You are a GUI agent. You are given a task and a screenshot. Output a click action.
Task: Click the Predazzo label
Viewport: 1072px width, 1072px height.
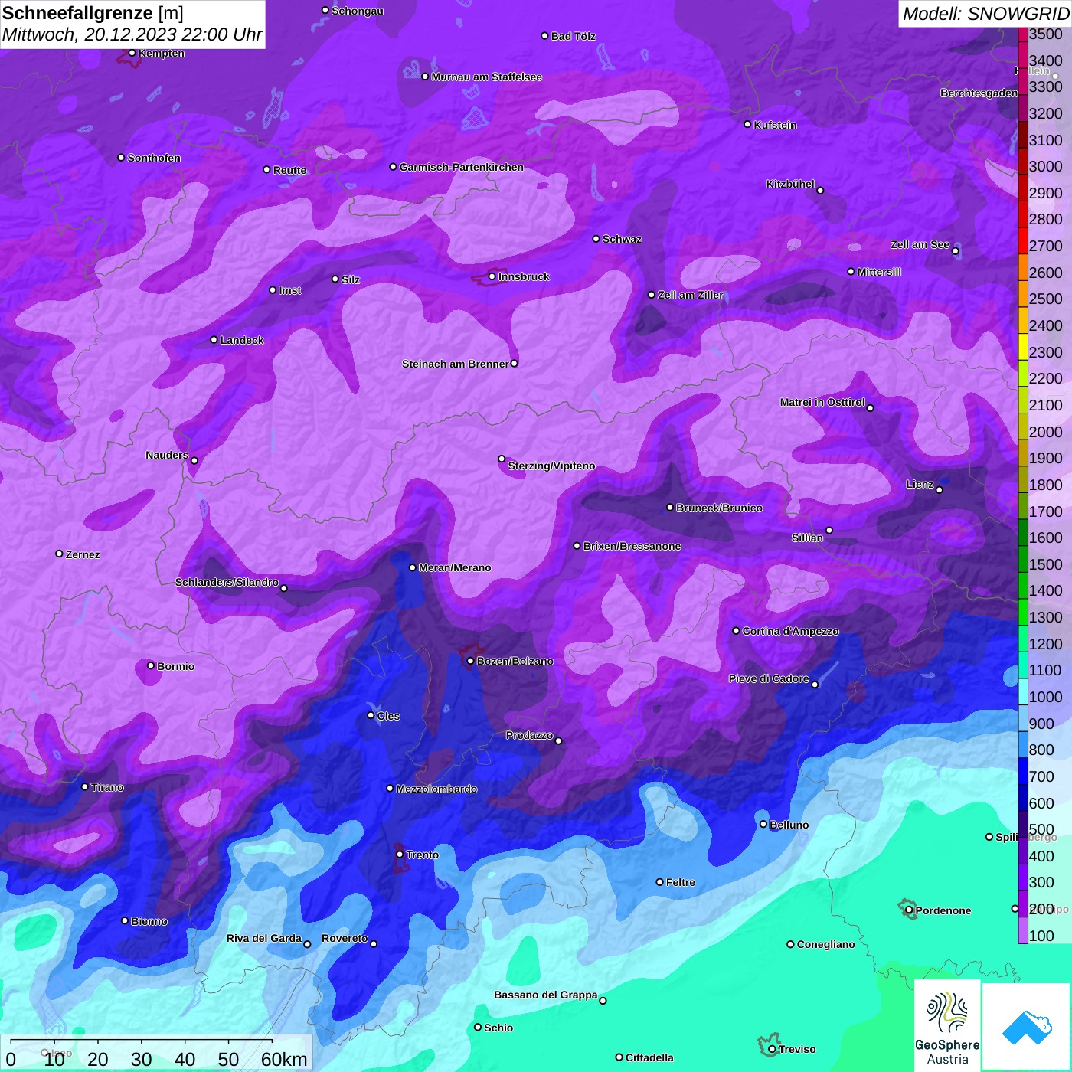pos(529,735)
